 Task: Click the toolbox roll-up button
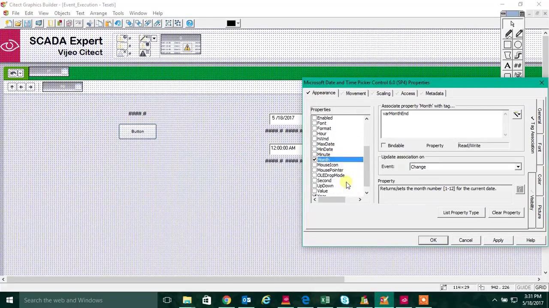[x=522, y=14]
